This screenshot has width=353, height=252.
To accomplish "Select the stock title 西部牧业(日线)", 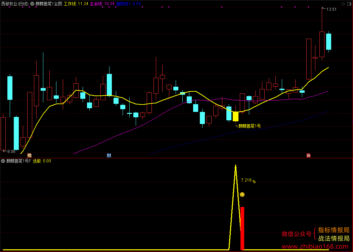I will (x=15, y=4).
